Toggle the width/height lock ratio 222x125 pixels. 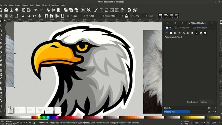pos(126,16)
